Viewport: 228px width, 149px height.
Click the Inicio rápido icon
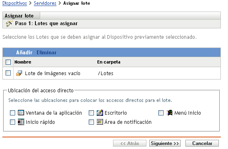(x=21, y=122)
